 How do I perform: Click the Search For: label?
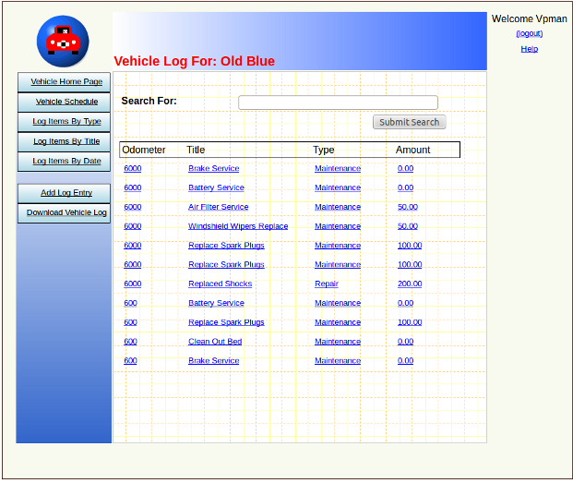[x=149, y=101]
